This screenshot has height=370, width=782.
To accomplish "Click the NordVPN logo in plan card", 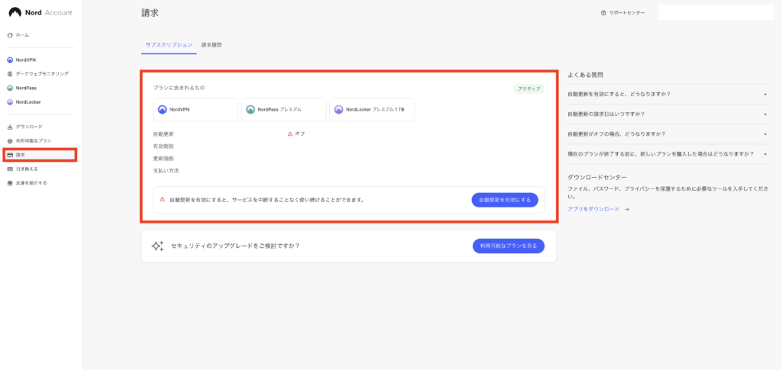I will click(162, 110).
